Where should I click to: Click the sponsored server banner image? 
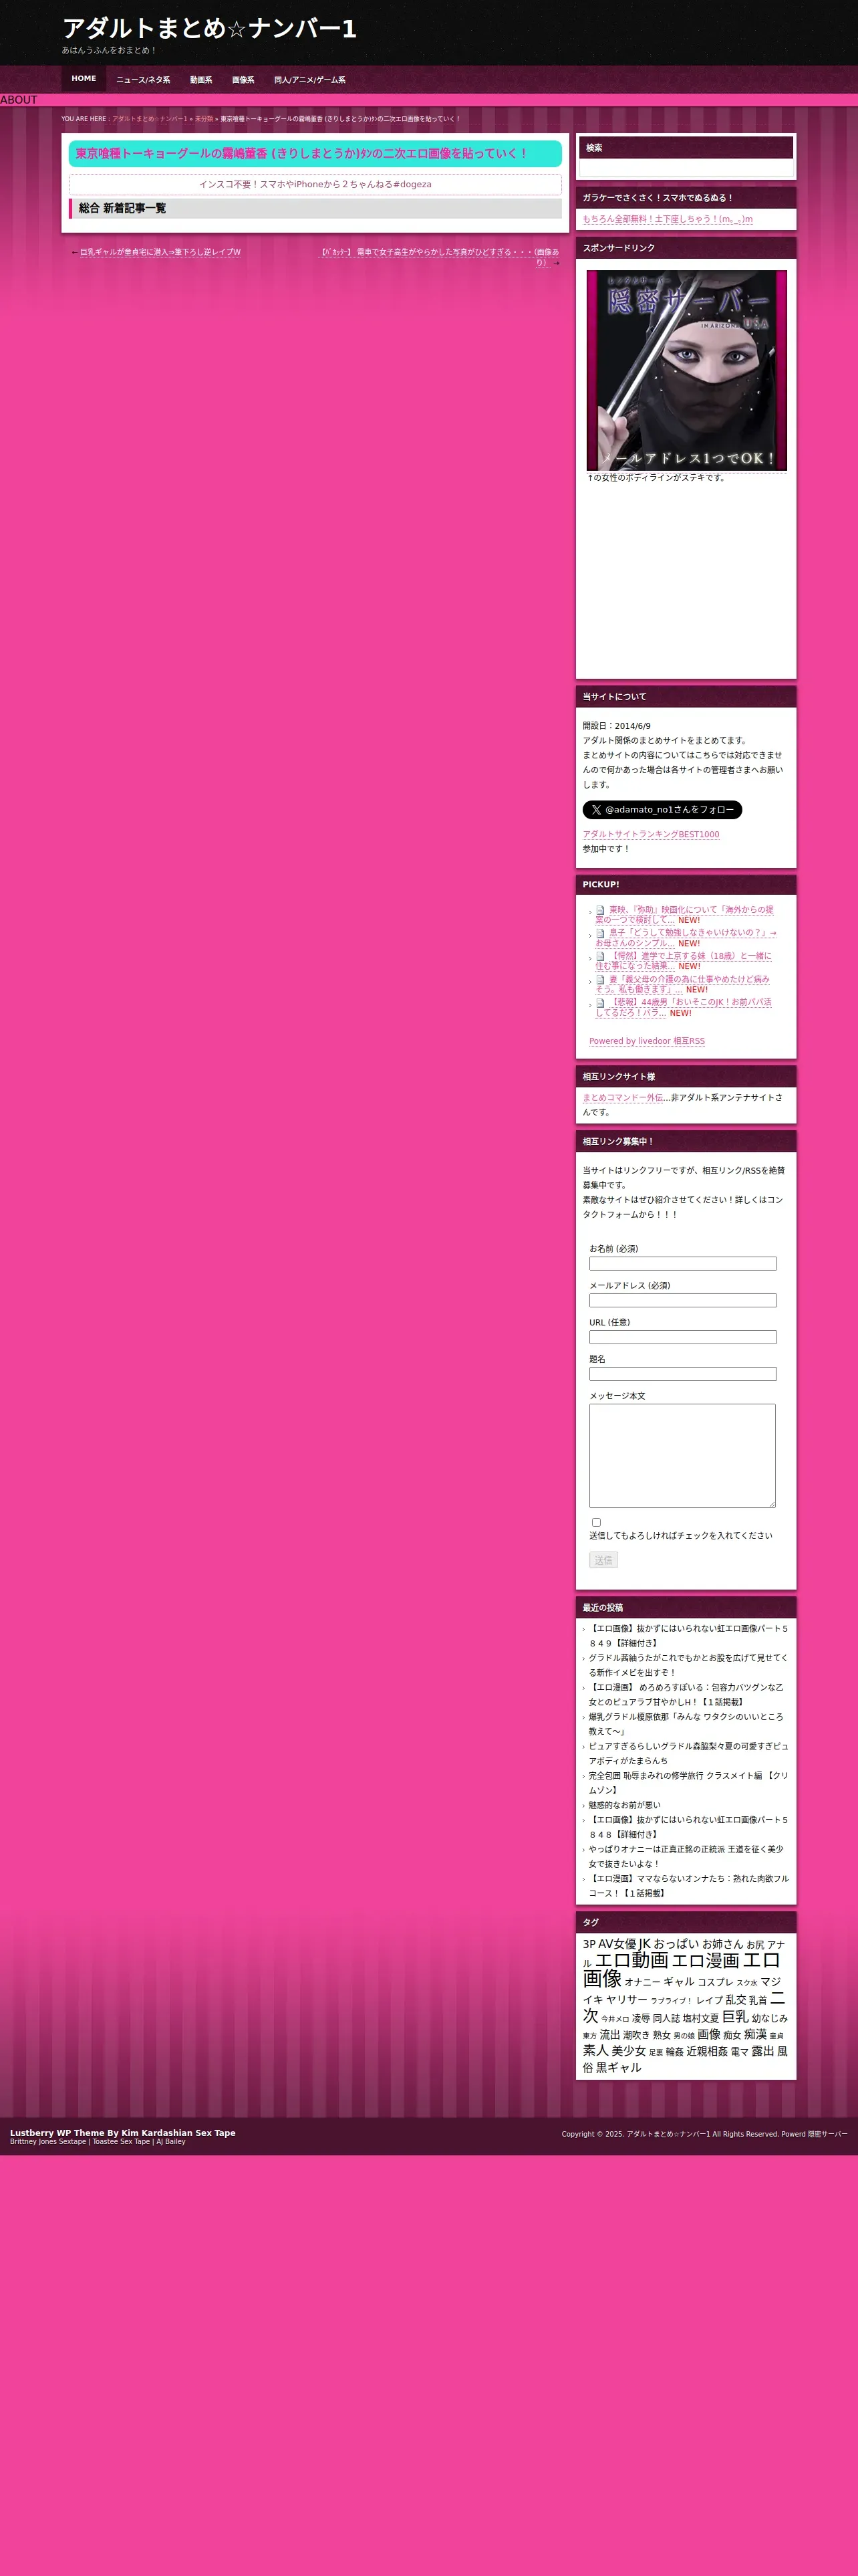(x=686, y=370)
